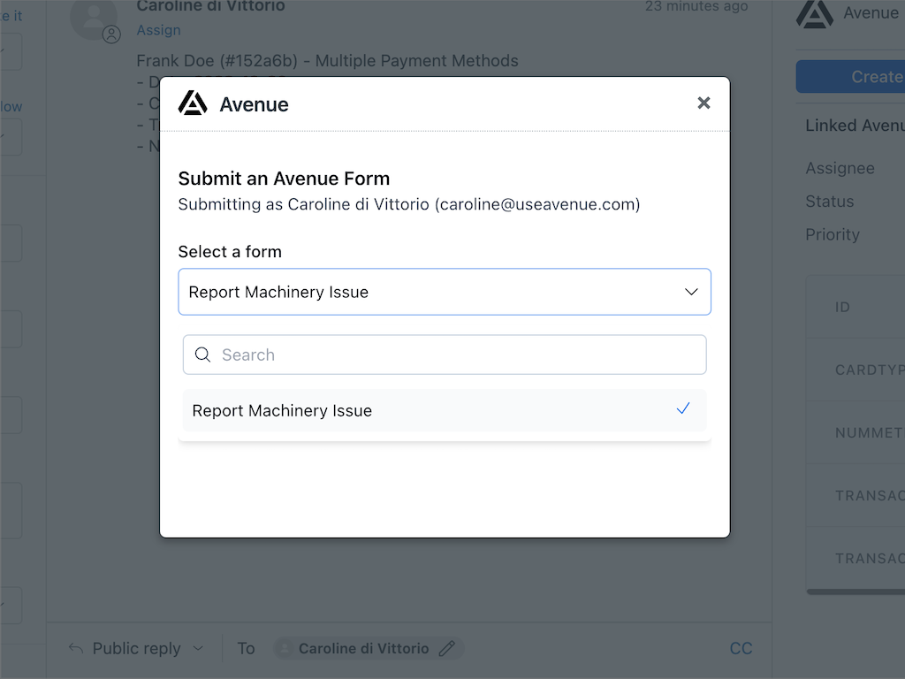Click the ID row in the sidebar table
905x679 pixels.
tap(856, 307)
